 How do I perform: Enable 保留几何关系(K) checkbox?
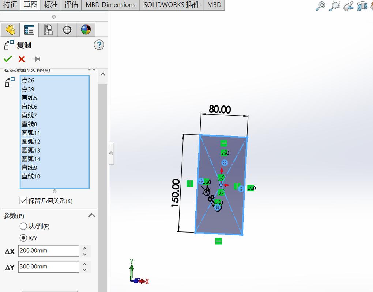[x=23, y=200]
